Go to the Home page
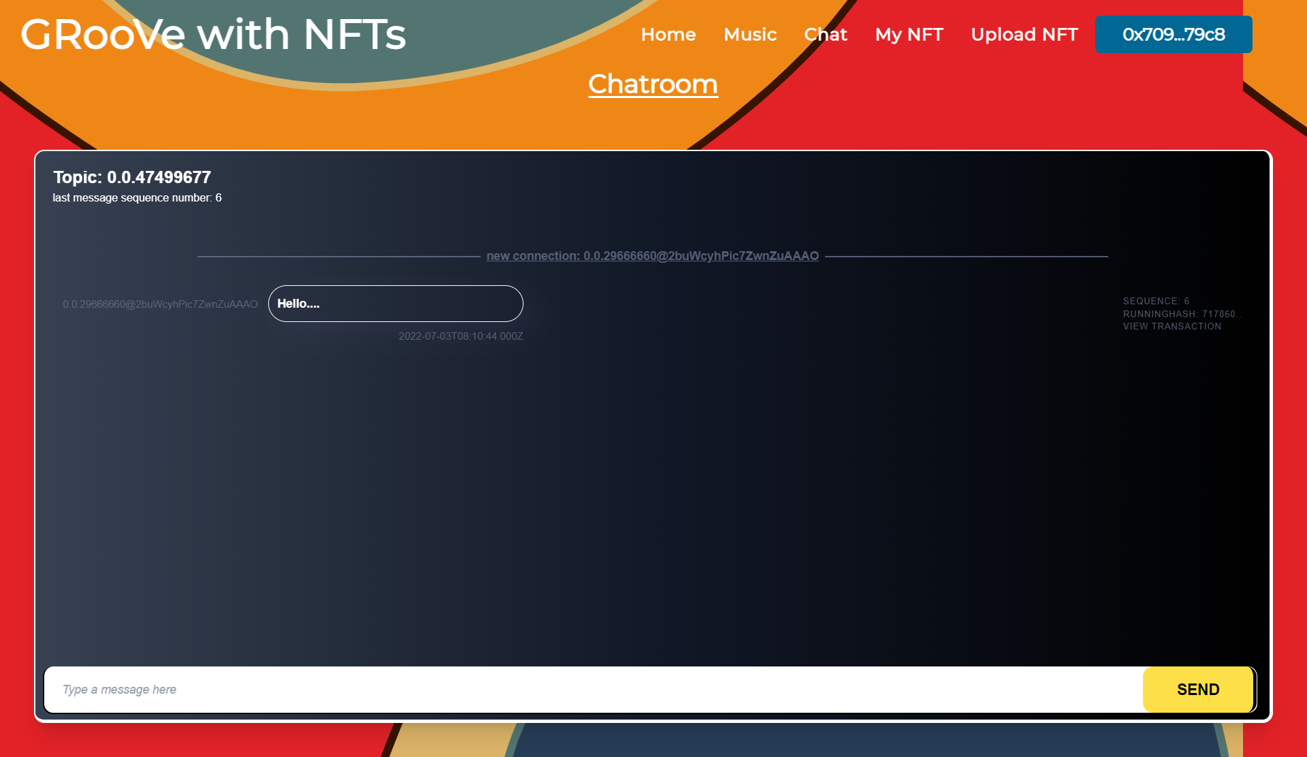Viewport: 1307px width, 757px height. [x=668, y=34]
